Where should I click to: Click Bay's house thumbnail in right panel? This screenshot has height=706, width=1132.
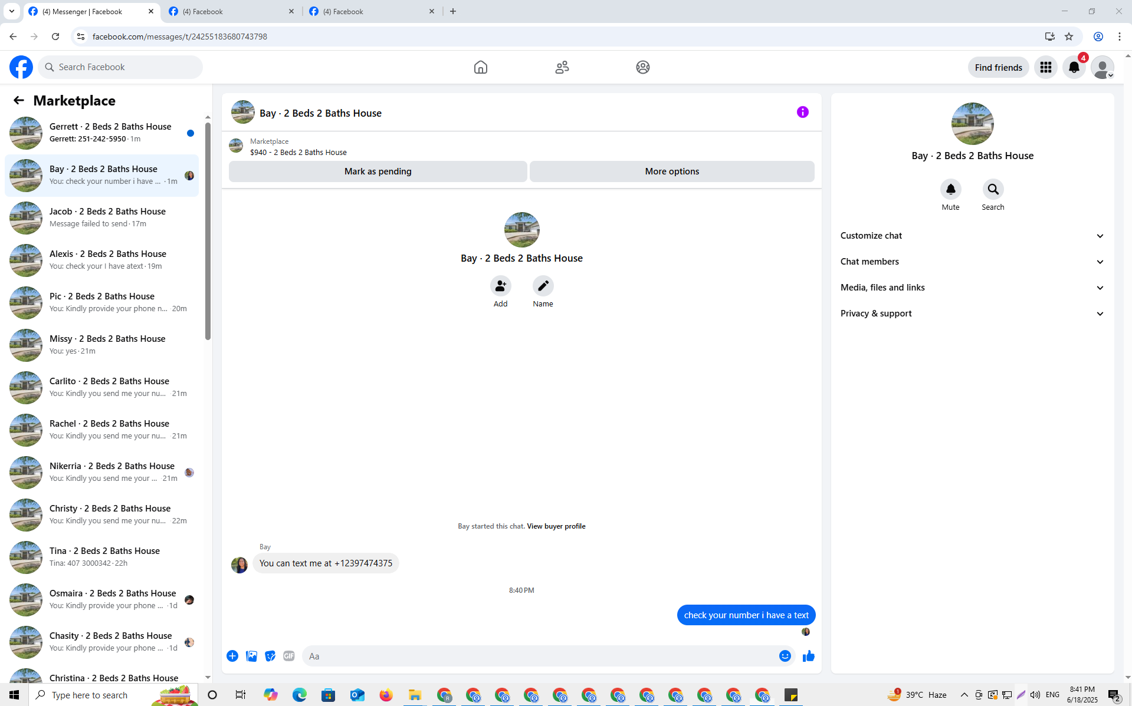972,124
